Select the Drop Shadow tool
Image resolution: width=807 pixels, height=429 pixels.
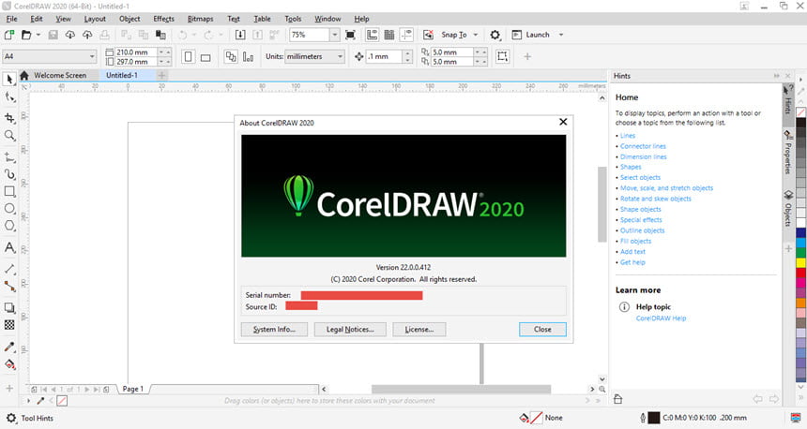(x=9, y=308)
